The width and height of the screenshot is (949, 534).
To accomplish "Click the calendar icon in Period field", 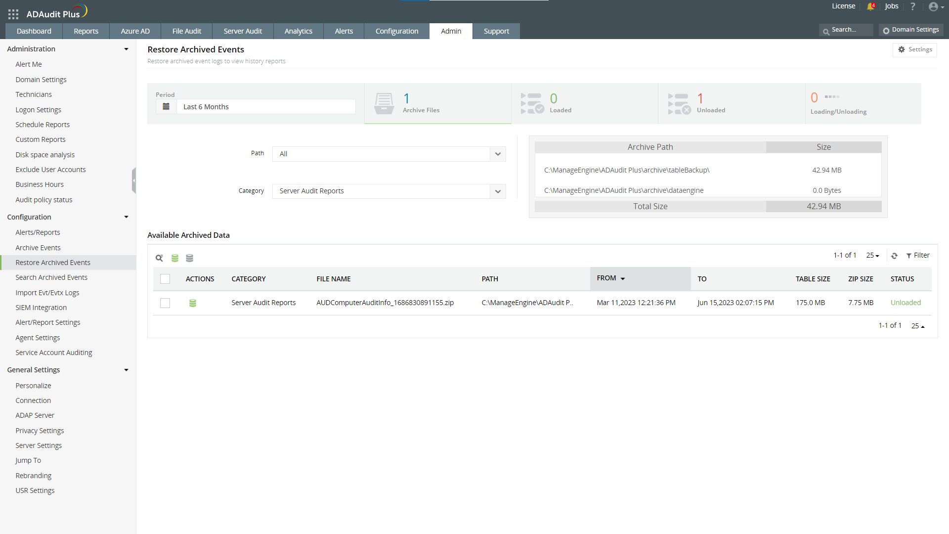I will pyautogui.click(x=166, y=107).
